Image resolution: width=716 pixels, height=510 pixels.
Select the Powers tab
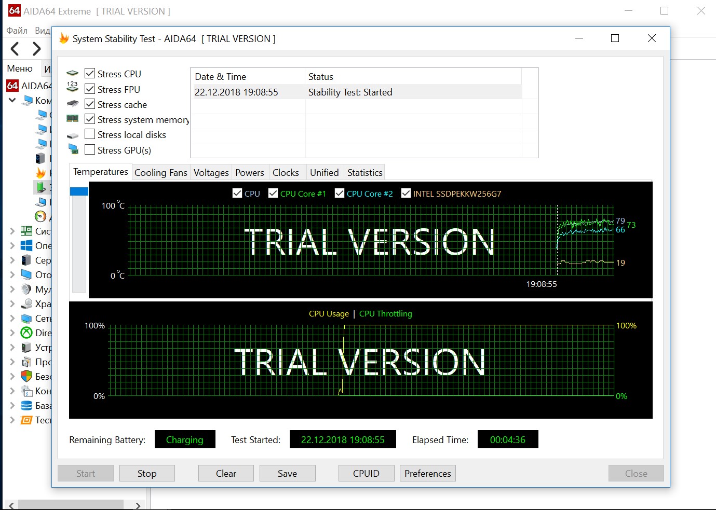coord(250,173)
